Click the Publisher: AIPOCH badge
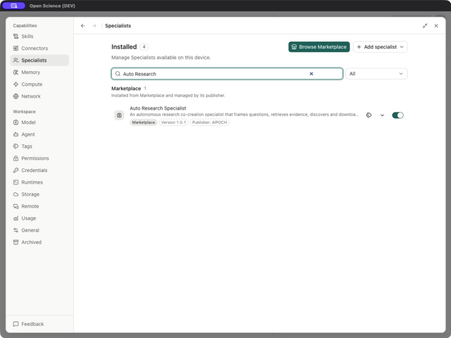 (x=209, y=122)
